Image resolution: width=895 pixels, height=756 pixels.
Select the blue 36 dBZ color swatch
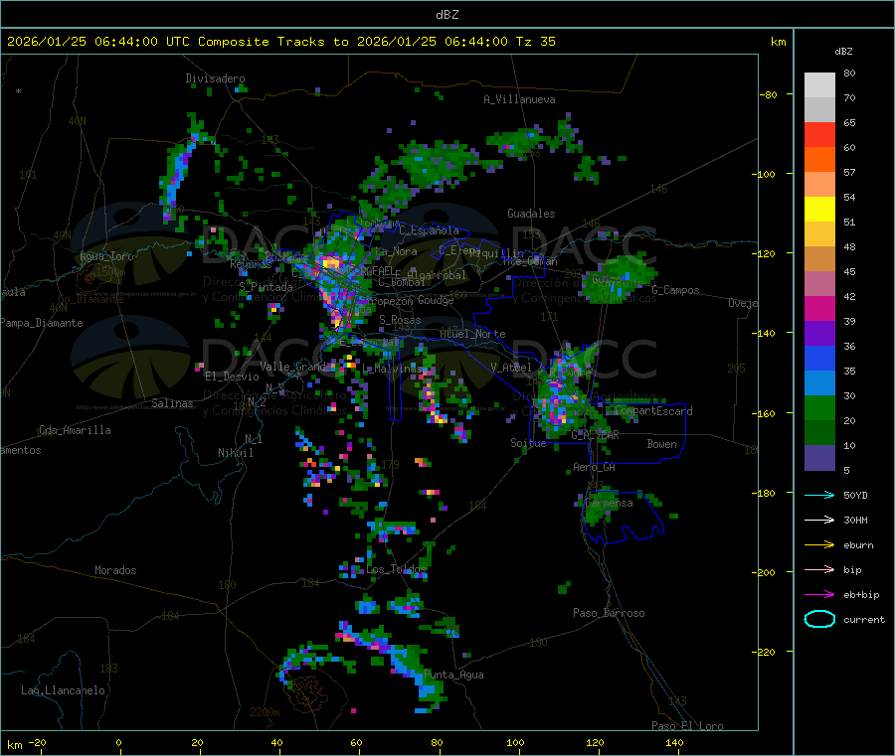tap(819, 358)
